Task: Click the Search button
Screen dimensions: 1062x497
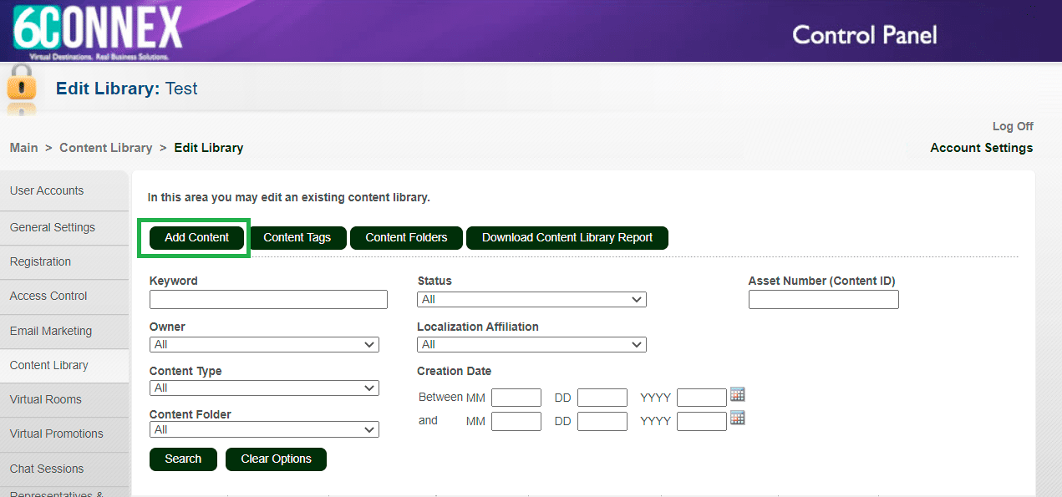Action: pos(183,459)
